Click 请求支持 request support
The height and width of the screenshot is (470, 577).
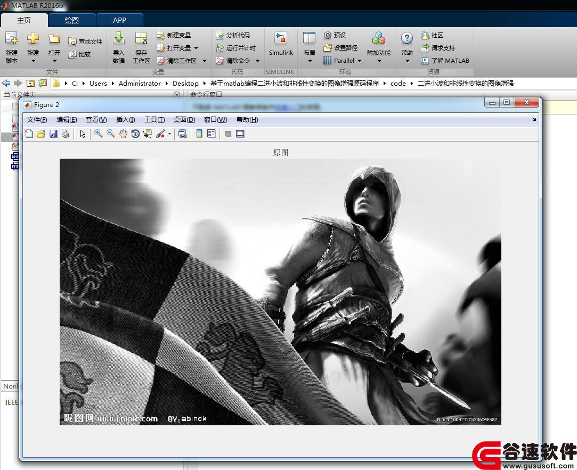pyautogui.click(x=438, y=48)
